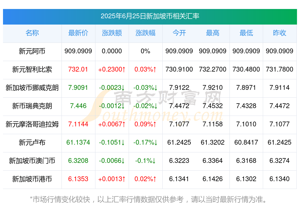Image resolution: width=300 pixels, height=209 pixels.
Task: Click the 最高 column header
Action: click(213, 33)
